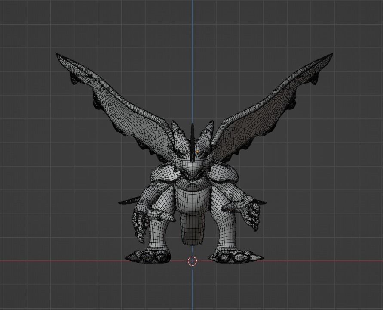Click the orange object origin dot

pyautogui.click(x=197, y=152)
